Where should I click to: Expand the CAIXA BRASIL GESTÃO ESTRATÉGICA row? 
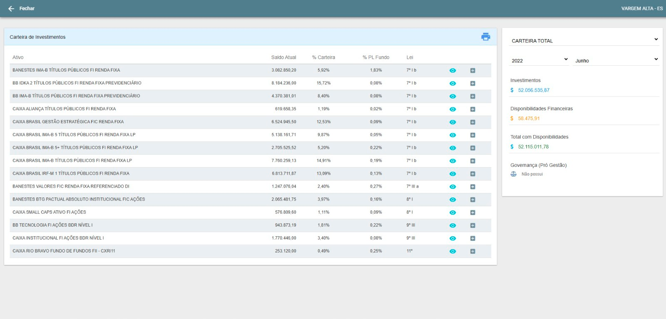pos(472,122)
